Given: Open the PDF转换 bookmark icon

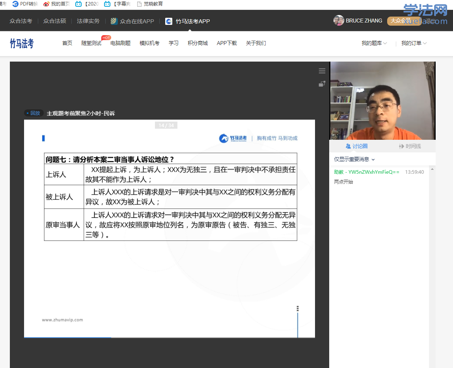Looking at the screenshot, I should (15, 4).
